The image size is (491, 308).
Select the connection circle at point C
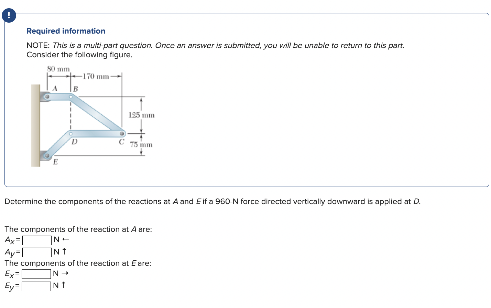pyautogui.click(x=122, y=134)
